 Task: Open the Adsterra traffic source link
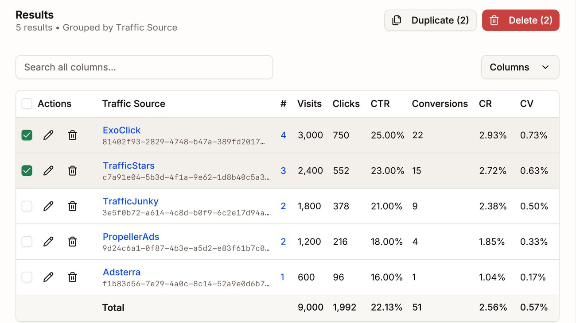(121, 272)
